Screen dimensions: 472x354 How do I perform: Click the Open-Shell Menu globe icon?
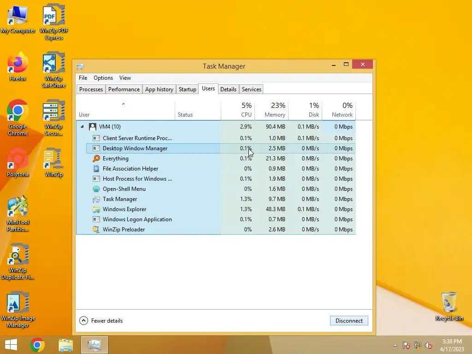pos(96,189)
